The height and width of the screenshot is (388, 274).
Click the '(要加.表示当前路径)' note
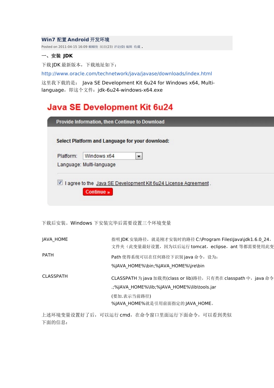[131, 296]
